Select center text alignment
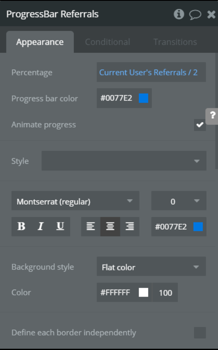Viewport: 218px width, 350px height. click(x=110, y=226)
